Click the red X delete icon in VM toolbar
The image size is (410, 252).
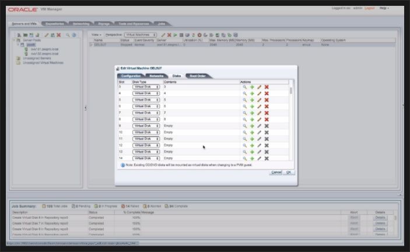click(x=169, y=35)
